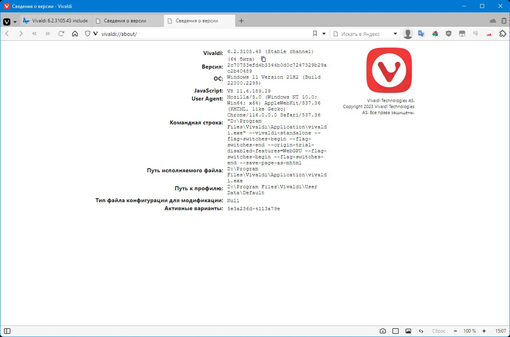The image size is (510, 337).
Task: Open page actions code icon
Action: (x=421, y=331)
